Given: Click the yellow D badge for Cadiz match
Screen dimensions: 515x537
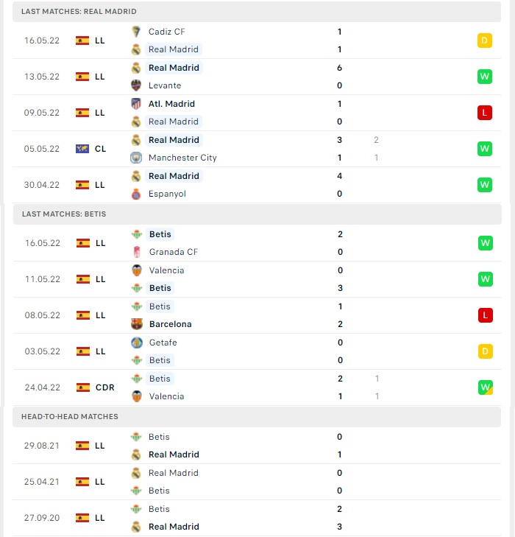Looking at the screenshot, I should tap(485, 41).
